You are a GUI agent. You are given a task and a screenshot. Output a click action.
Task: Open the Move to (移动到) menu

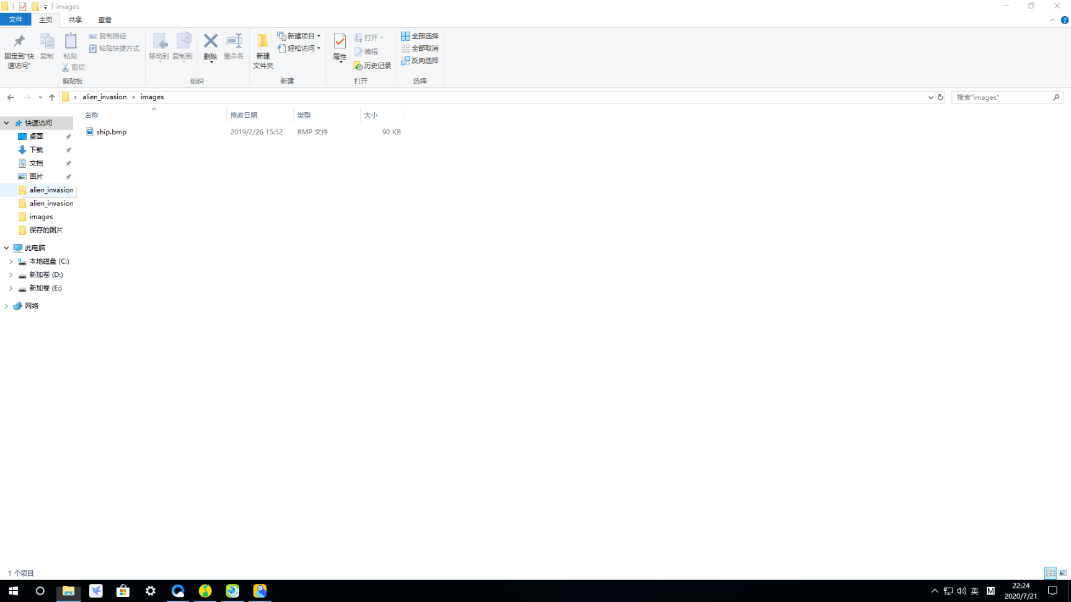(159, 47)
